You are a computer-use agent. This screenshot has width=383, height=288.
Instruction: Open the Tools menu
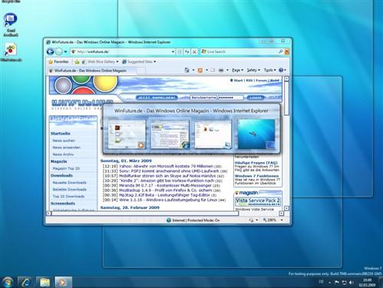click(269, 70)
